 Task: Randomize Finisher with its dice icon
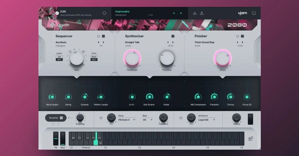[242, 36]
